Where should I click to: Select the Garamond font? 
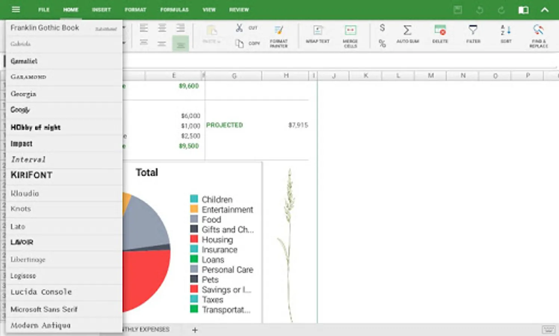tap(64, 77)
